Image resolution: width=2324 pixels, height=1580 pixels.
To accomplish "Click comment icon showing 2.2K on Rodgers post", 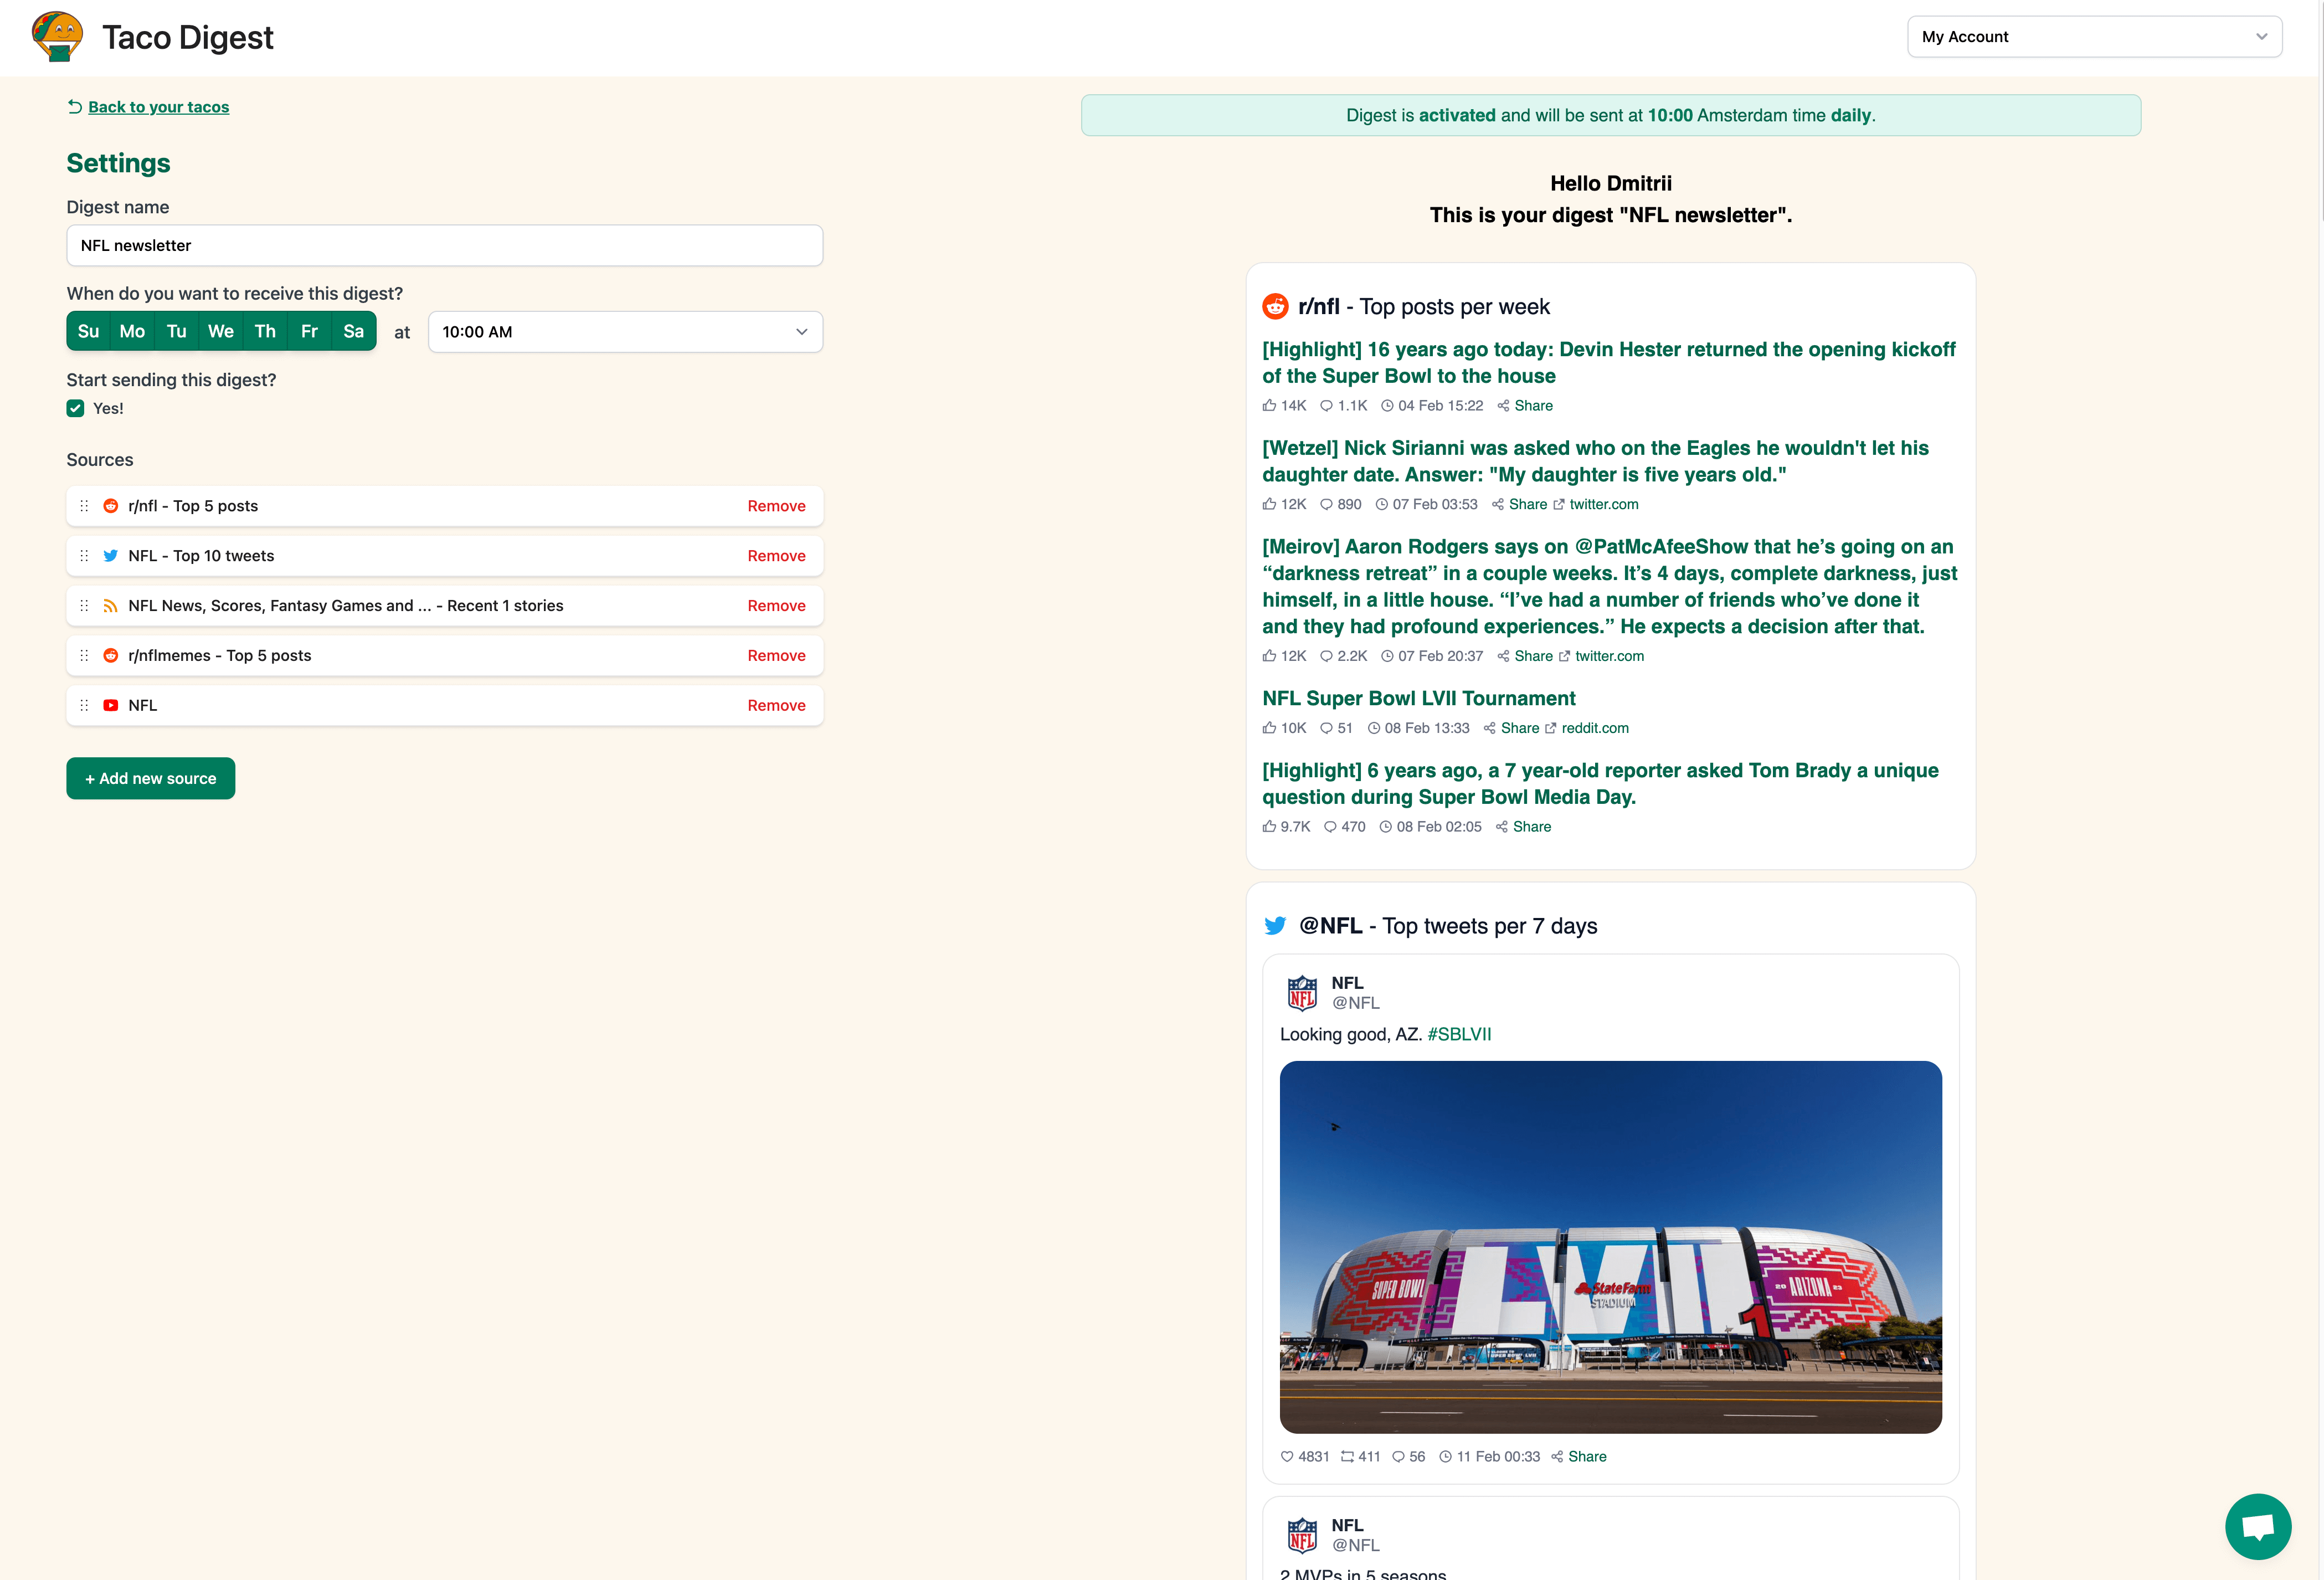I will (x=1326, y=656).
